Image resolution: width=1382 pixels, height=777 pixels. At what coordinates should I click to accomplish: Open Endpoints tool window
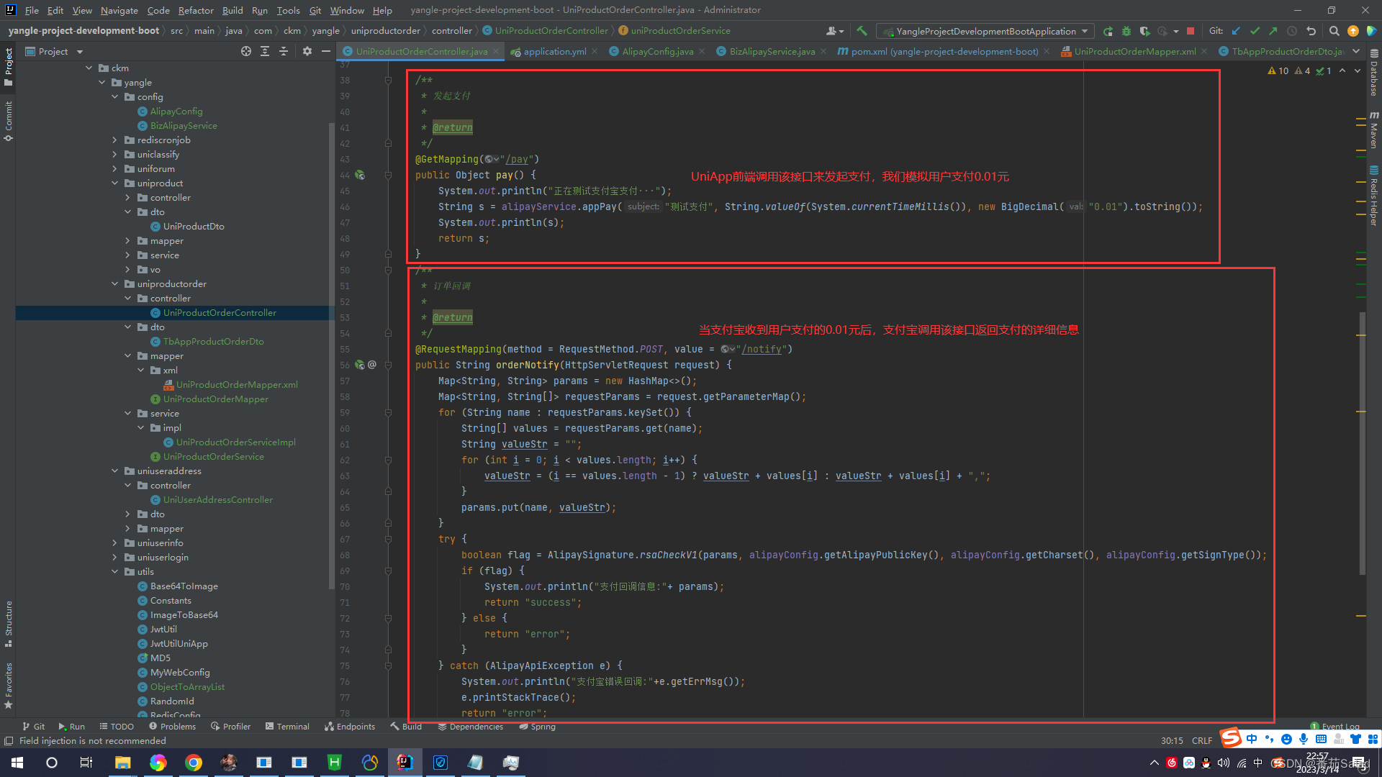[350, 727]
